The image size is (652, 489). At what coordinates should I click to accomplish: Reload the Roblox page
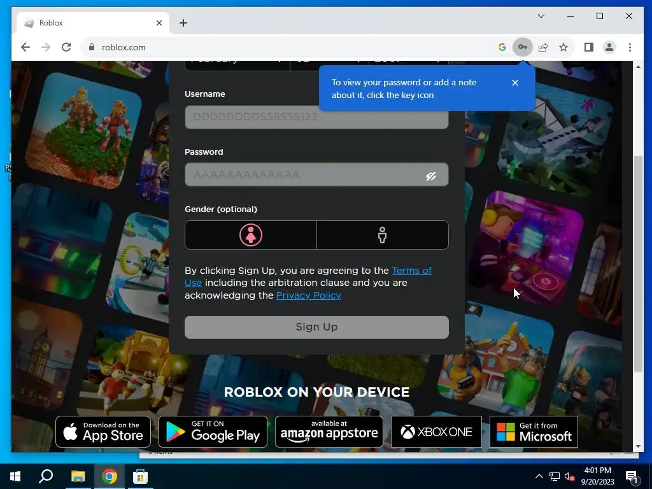coord(66,47)
